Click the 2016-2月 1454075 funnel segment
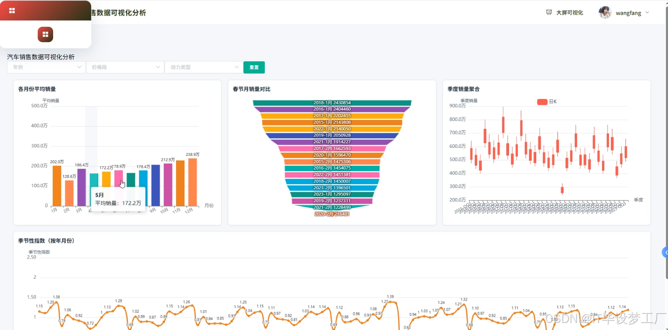This screenshot has width=668, height=330. point(332,168)
